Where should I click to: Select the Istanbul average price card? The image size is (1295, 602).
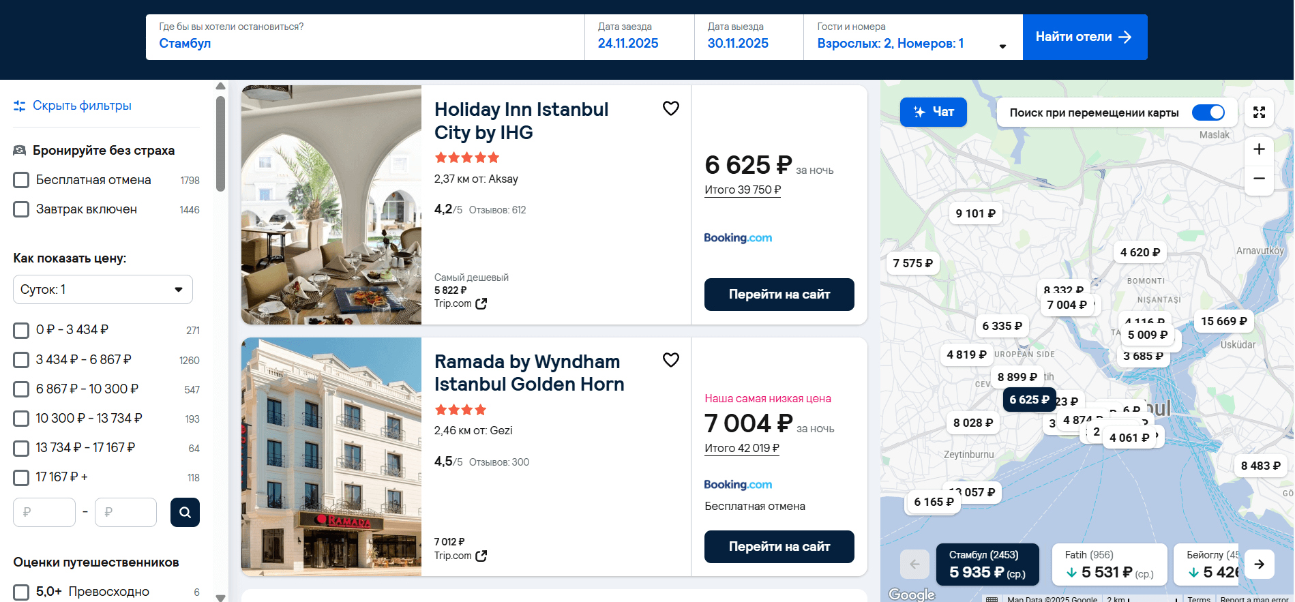click(987, 565)
